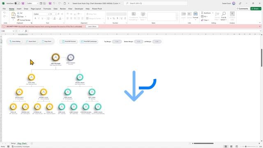Click the Copy Chart button
This screenshot has height=148, width=263.
[46, 42]
